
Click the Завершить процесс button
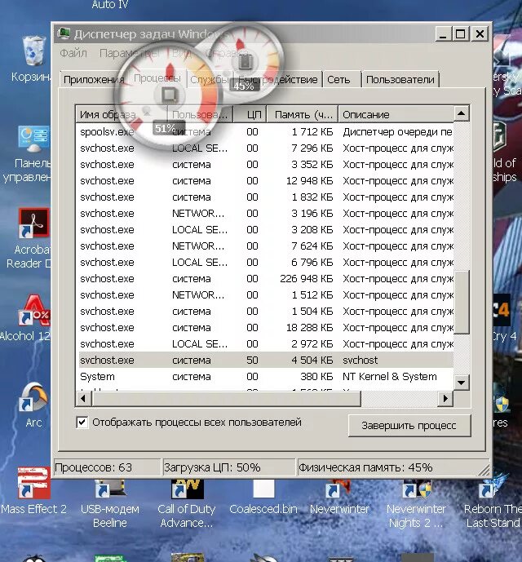409,426
